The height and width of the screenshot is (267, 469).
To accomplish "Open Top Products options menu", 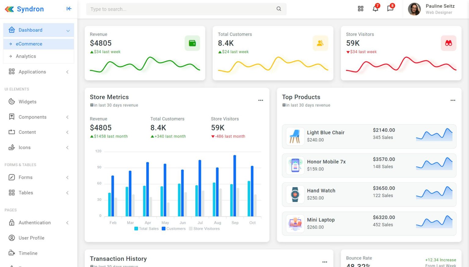I will click(453, 100).
